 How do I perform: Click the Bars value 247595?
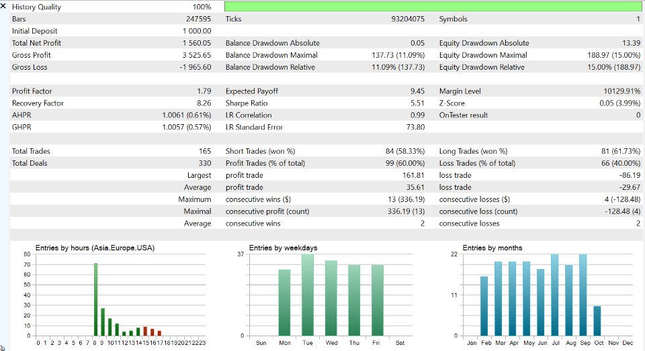pyautogui.click(x=198, y=19)
